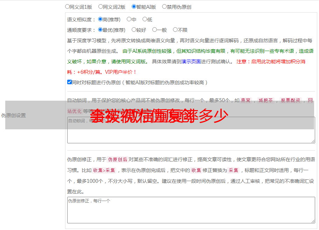Click the 伪原创修正 text area resize handle
The height and width of the screenshot is (230, 319).
click(313, 221)
